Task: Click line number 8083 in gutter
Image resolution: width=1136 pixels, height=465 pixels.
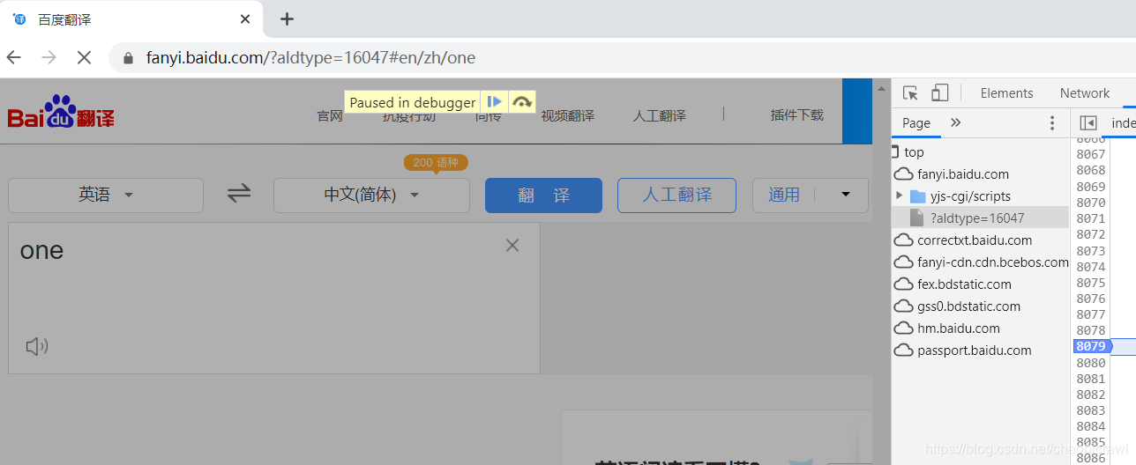Action: point(1091,410)
